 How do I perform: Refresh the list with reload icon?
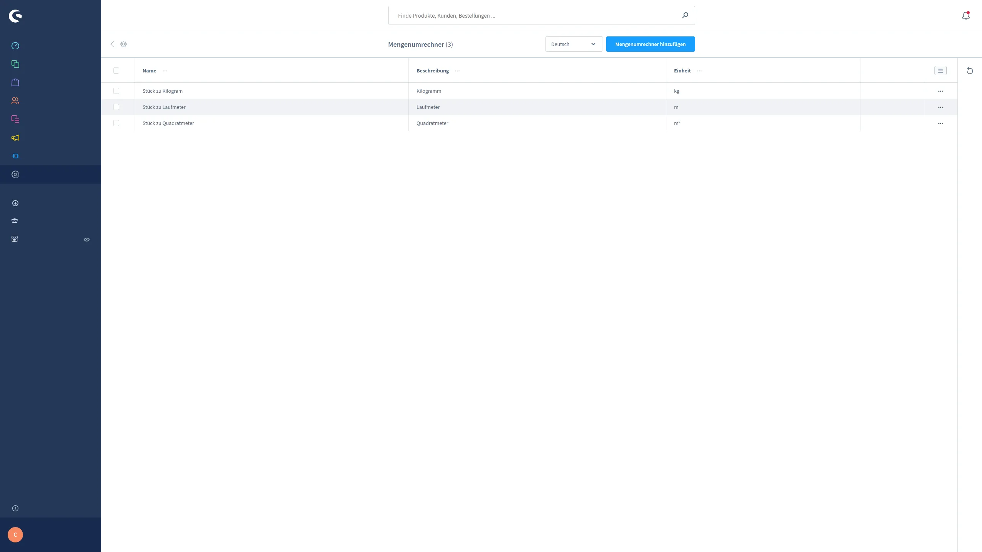(970, 71)
